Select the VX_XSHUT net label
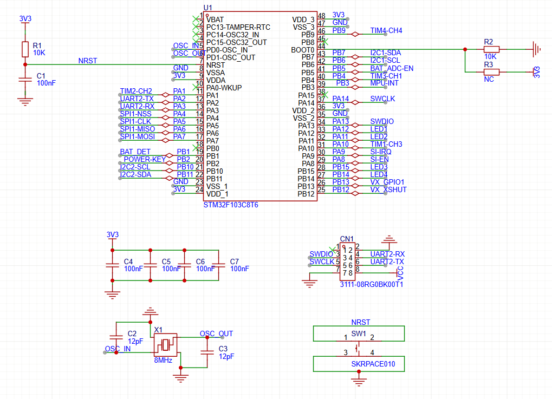 (x=388, y=189)
